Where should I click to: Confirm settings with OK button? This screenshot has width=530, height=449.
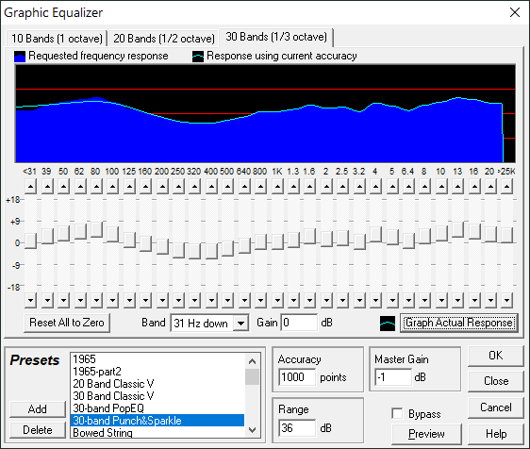coord(495,356)
